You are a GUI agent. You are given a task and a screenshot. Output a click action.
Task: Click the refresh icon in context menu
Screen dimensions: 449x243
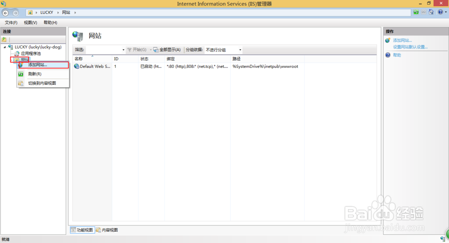click(21, 74)
